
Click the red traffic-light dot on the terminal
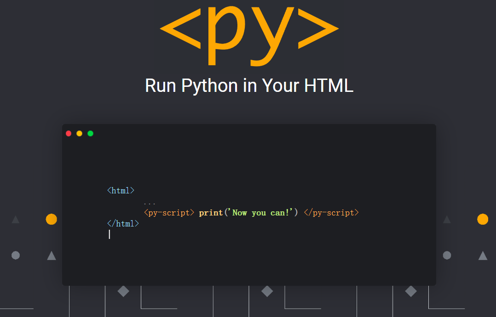tap(69, 133)
